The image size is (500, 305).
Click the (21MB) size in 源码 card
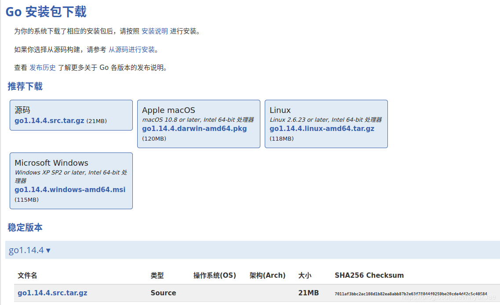97,121
